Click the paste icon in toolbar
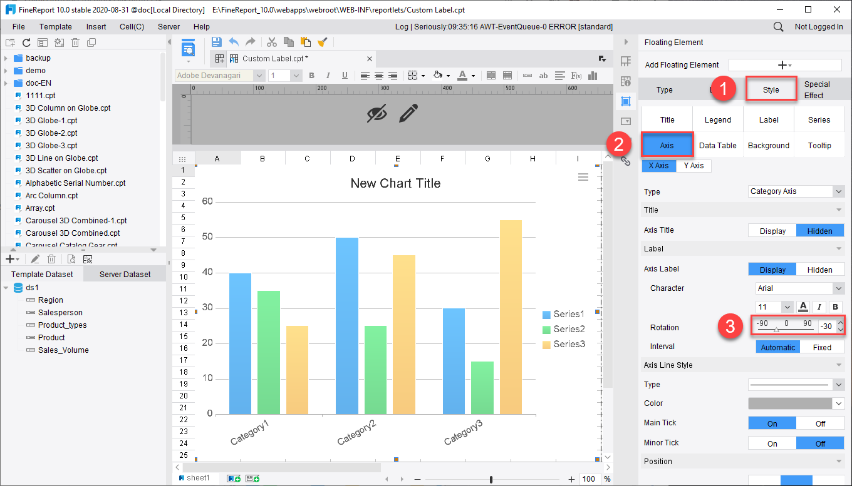852x486 pixels. 304,42
